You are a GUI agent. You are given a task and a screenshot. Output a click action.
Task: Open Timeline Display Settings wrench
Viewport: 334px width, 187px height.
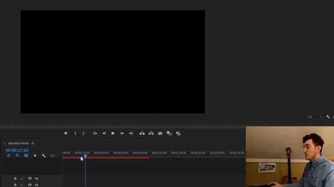[44, 156]
